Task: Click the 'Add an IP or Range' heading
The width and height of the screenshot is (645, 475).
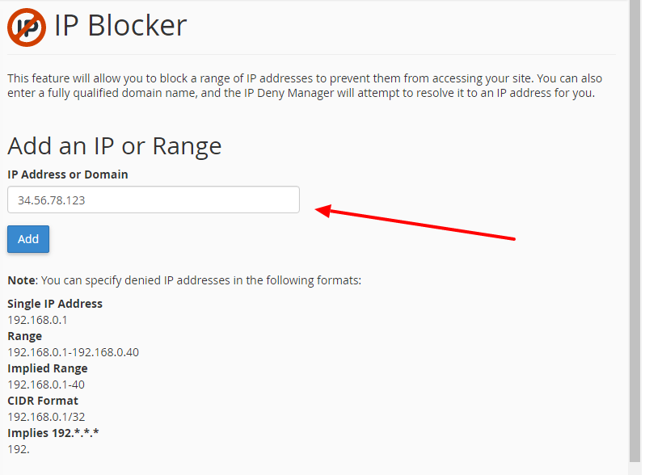Action: tap(114, 146)
